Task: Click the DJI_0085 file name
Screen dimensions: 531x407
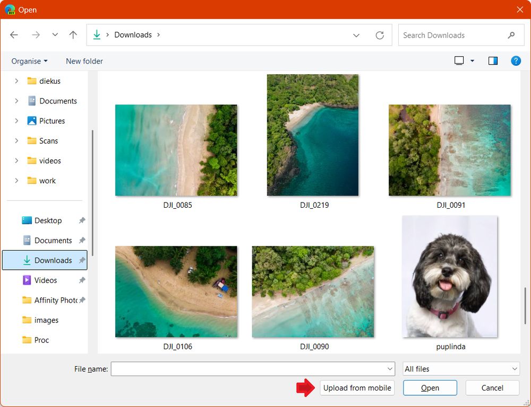Action: [177, 205]
